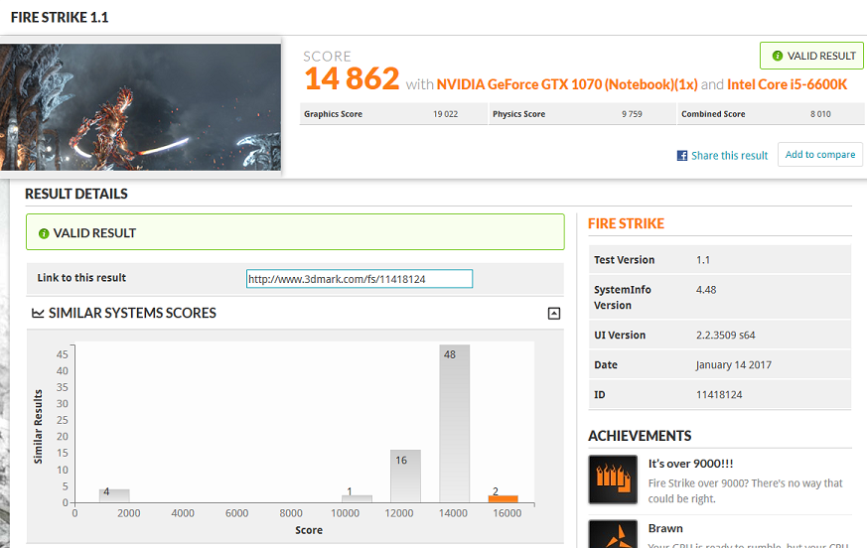Click the Add to compare button
867x548 pixels.
pyautogui.click(x=820, y=154)
